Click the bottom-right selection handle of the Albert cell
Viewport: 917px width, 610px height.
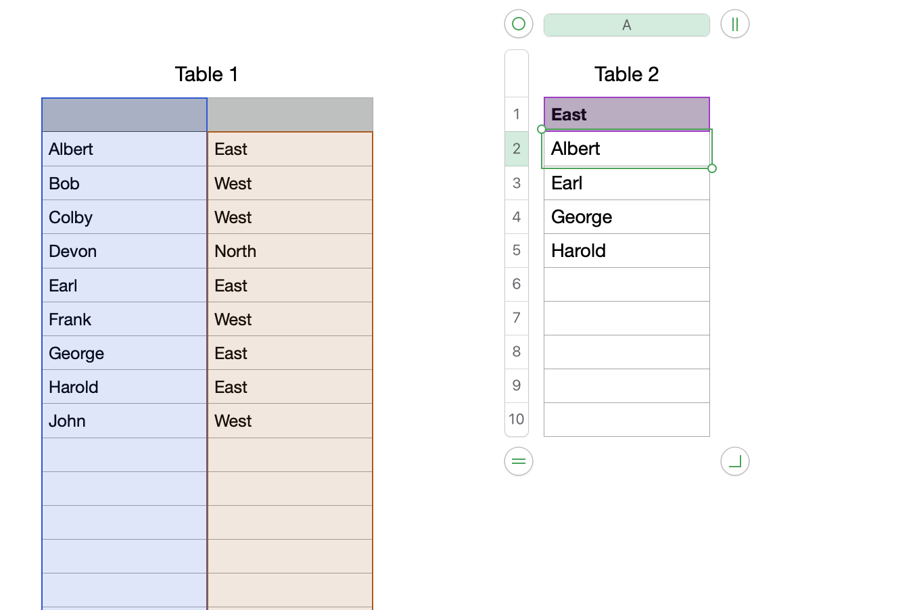[x=712, y=168]
